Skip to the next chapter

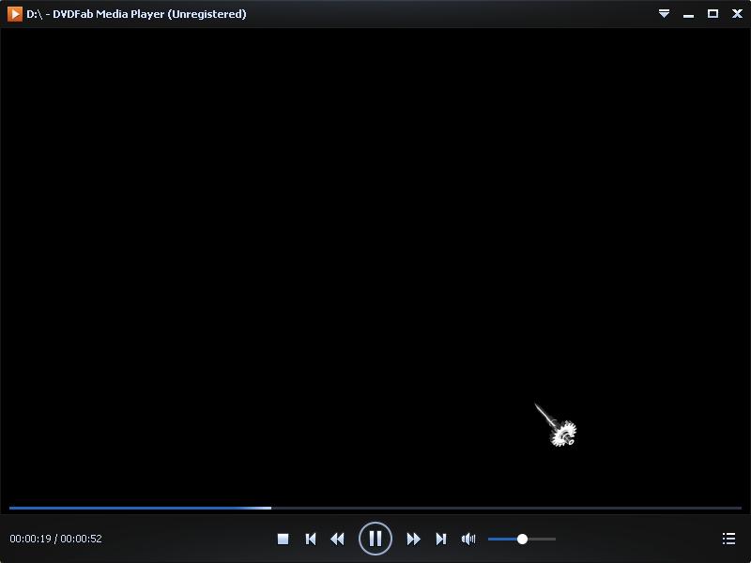[440, 539]
